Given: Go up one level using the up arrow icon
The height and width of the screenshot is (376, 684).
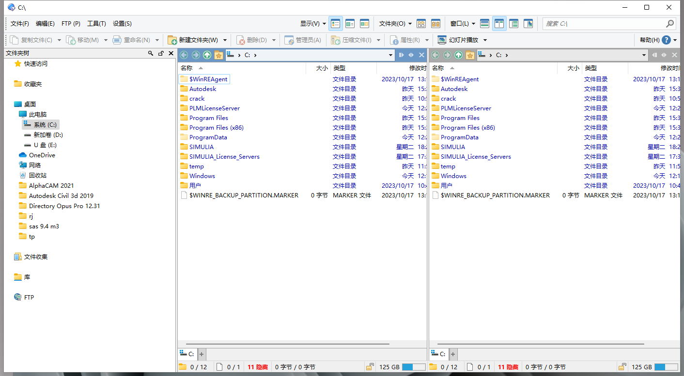Looking at the screenshot, I should tap(207, 55).
